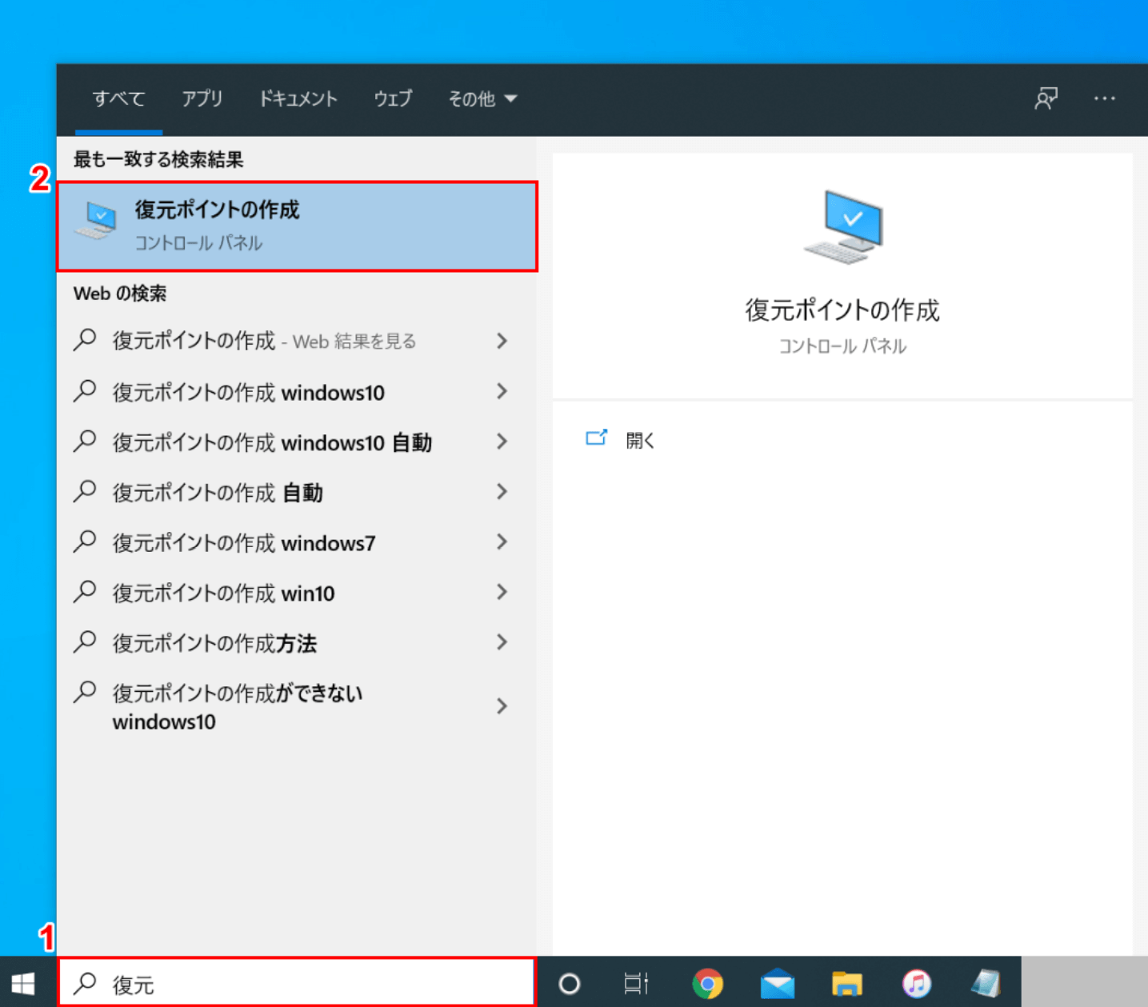Select the best match 復元ポイントの作成 result

tap(297, 226)
